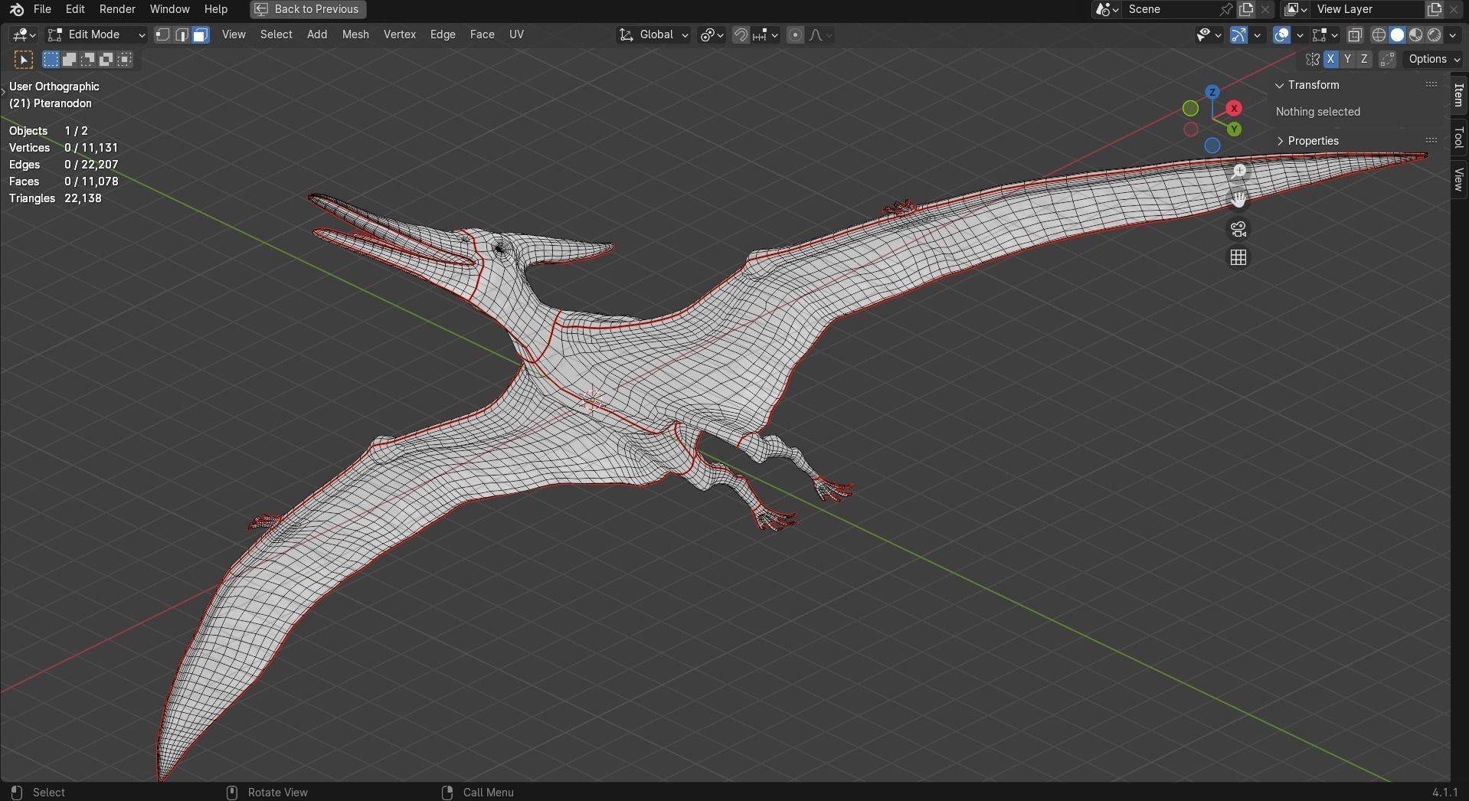The image size is (1469, 801).
Task: Switch to rendered viewport shading
Action: pos(1434,34)
